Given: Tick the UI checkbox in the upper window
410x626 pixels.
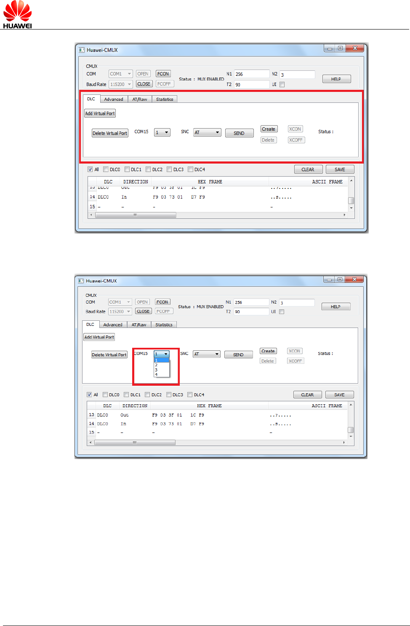Looking at the screenshot, I should click(282, 84).
